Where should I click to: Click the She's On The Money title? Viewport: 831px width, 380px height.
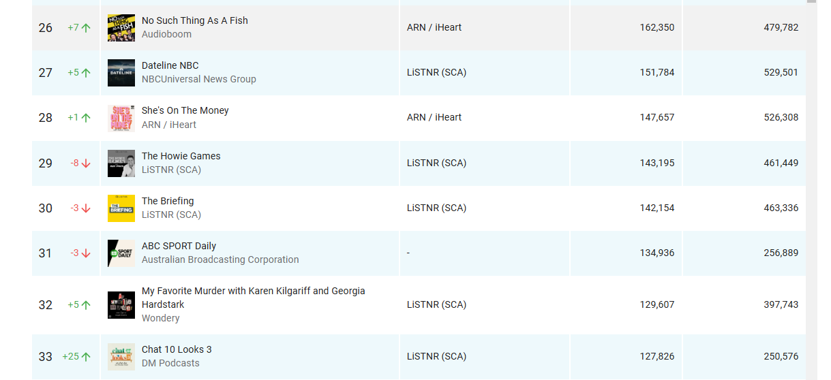coord(185,110)
